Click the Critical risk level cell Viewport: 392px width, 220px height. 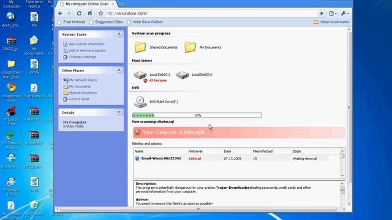195,159
